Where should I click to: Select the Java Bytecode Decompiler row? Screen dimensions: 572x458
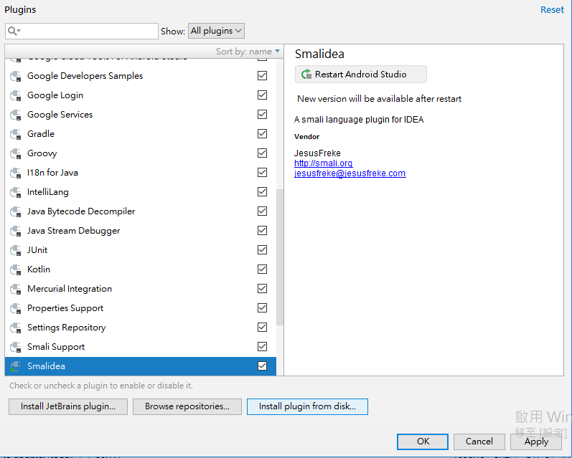pyautogui.click(x=141, y=211)
